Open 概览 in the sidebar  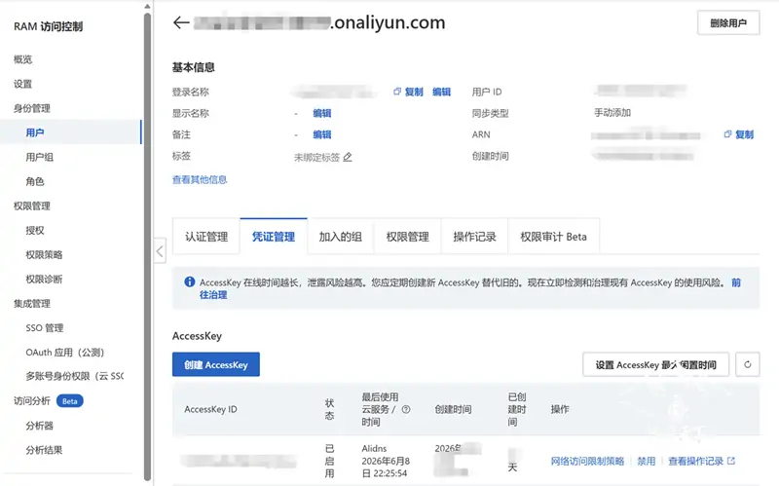(x=22, y=59)
